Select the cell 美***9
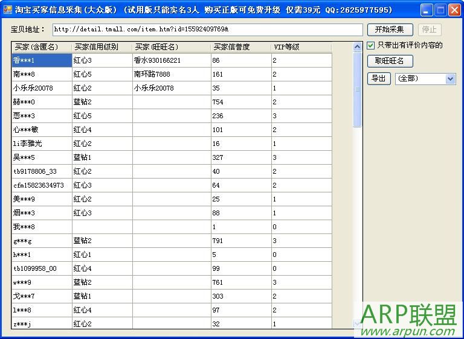464x339 pixels. [42, 199]
